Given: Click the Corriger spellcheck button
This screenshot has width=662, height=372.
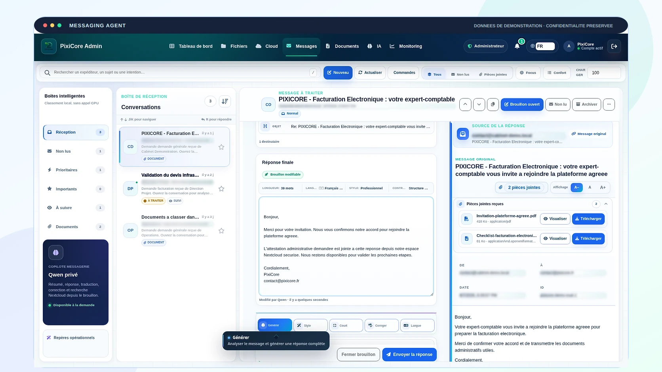Looking at the screenshot, I should coord(382,325).
